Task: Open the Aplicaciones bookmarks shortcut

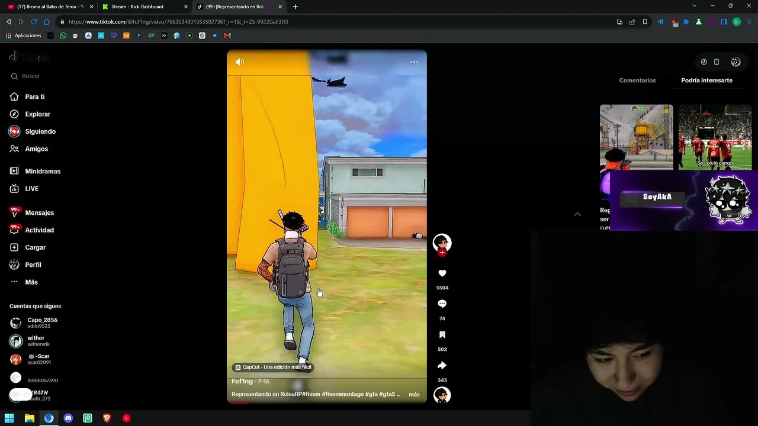Action: click(x=23, y=35)
